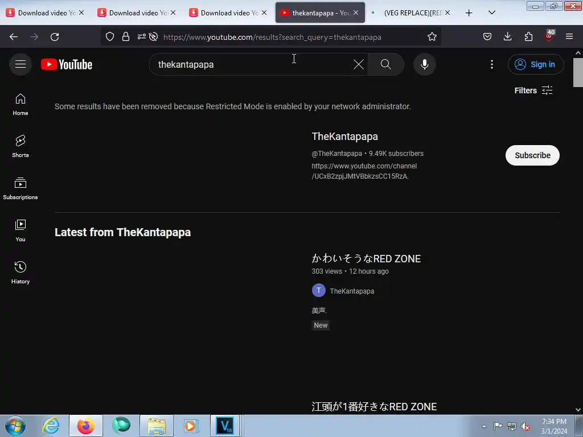Image resolution: width=583 pixels, height=437 pixels.
Task: Open a new tab with plus button
Action: tap(469, 13)
